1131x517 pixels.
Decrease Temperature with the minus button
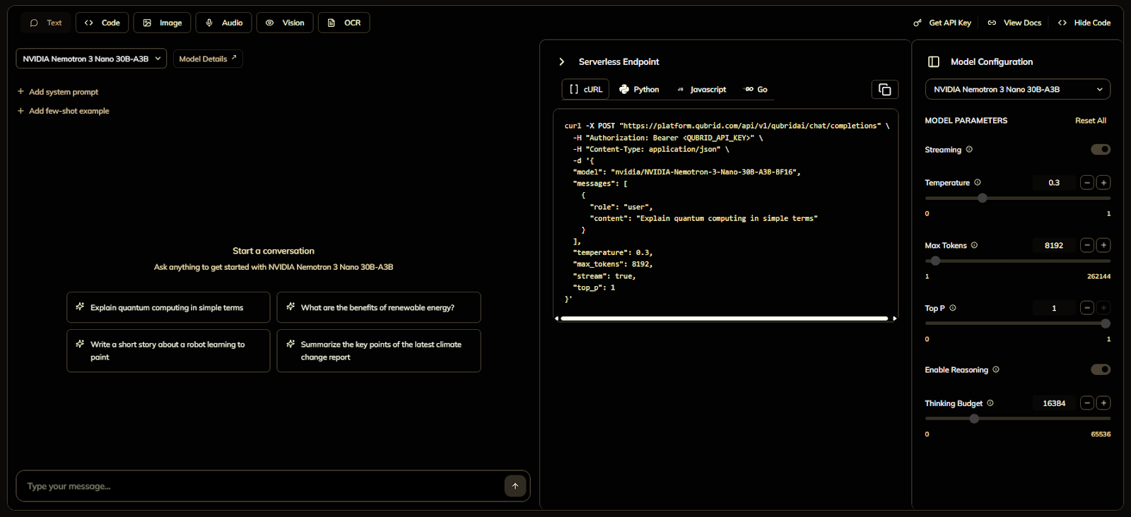1087,183
